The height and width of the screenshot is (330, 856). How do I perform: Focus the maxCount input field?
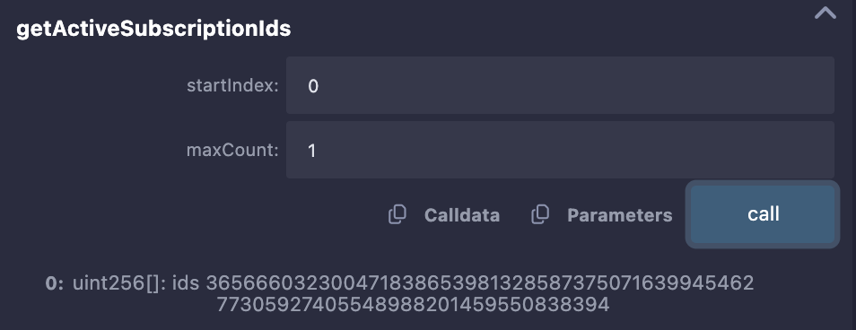point(560,150)
